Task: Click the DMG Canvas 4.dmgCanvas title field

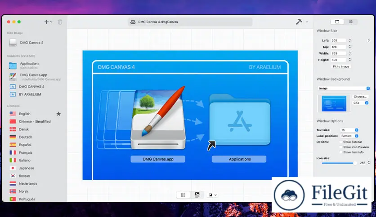Action: coord(190,22)
